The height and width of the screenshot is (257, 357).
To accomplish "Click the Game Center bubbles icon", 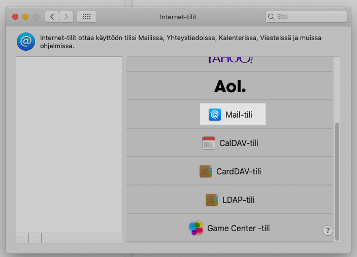I will (196, 228).
